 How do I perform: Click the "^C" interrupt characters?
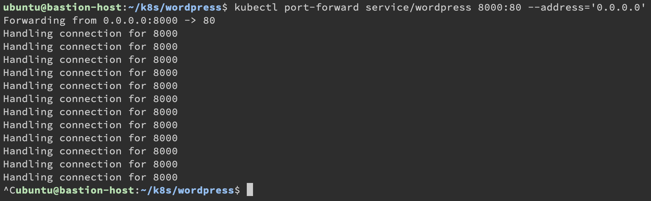(x=9, y=190)
